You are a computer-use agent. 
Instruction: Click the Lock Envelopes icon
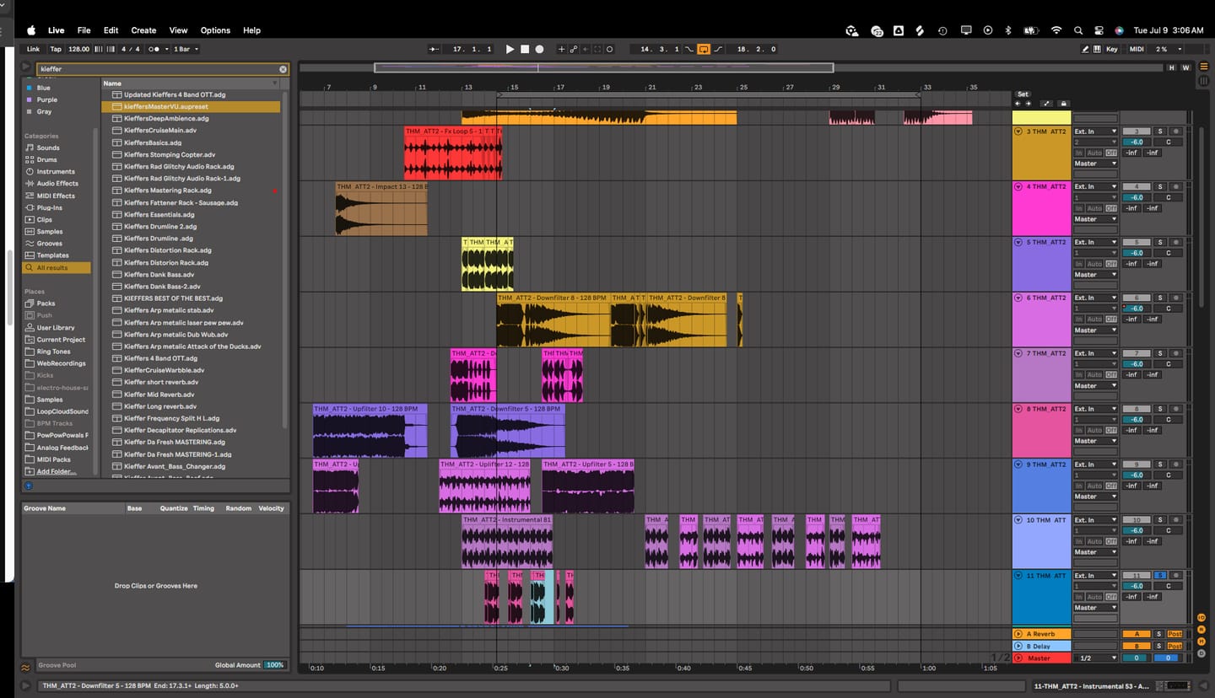pyautogui.click(x=1063, y=104)
